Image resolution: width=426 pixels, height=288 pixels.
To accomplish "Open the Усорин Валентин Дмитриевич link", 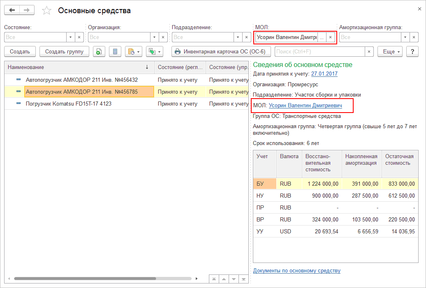I will click(311, 106).
